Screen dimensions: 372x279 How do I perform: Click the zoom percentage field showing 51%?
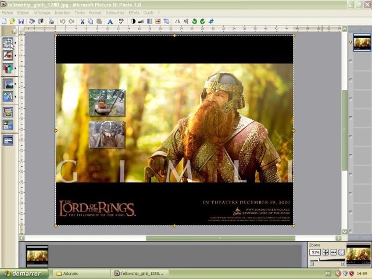pyautogui.click(x=315, y=252)
